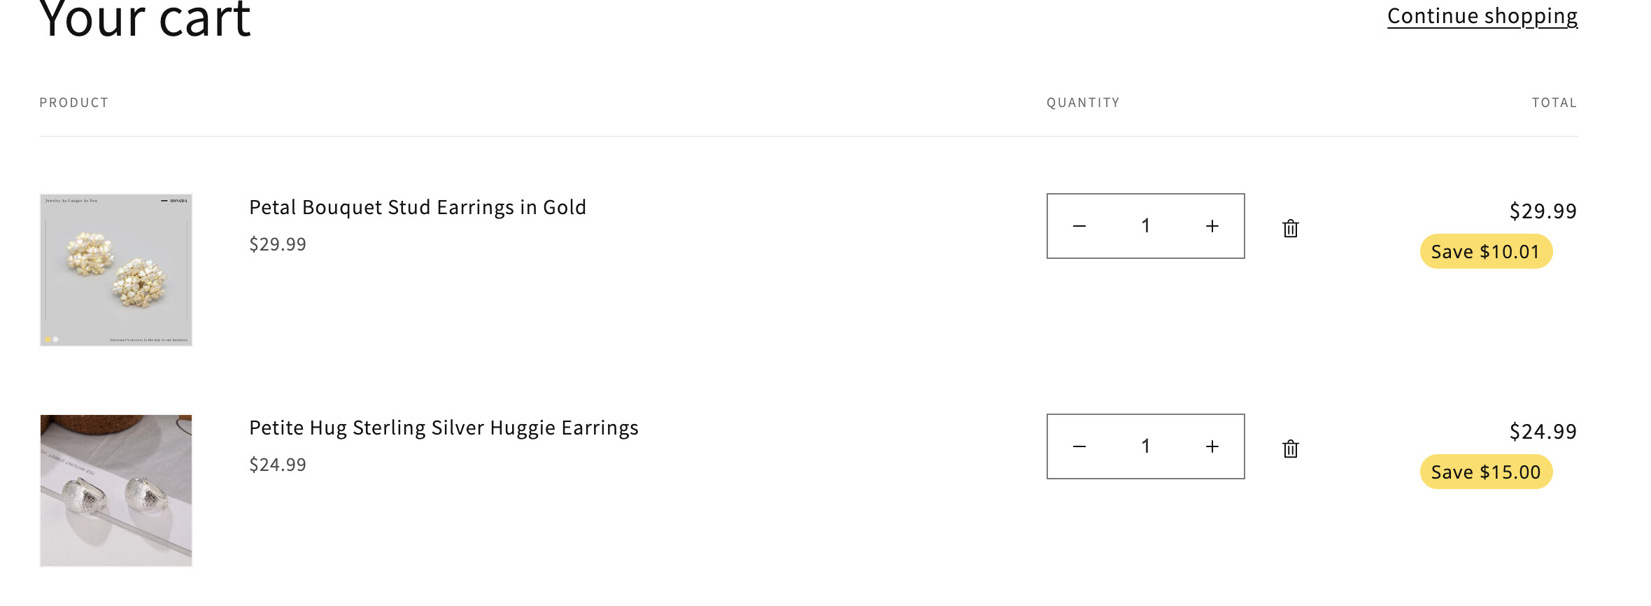Screen dimensions: 1651x606
Task: Open Petal Bouquet Stud Earrings in Gold title
Action: click(418, 208)
